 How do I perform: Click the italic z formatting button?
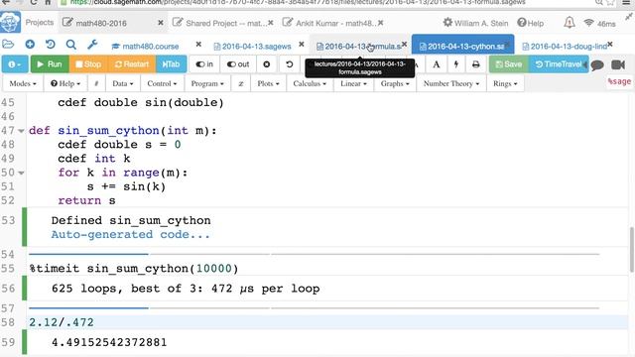coord(241,83)
